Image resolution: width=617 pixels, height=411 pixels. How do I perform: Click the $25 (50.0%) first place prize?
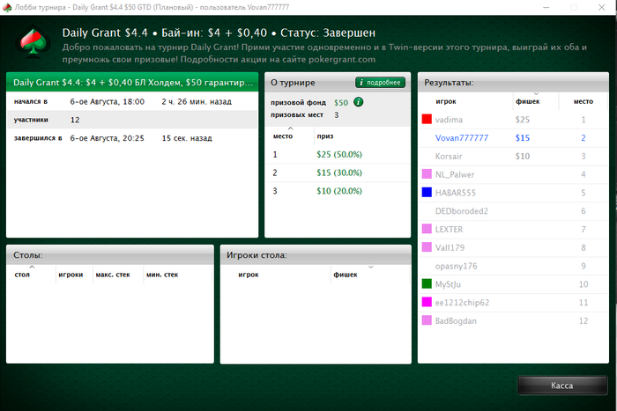[338, 154]
